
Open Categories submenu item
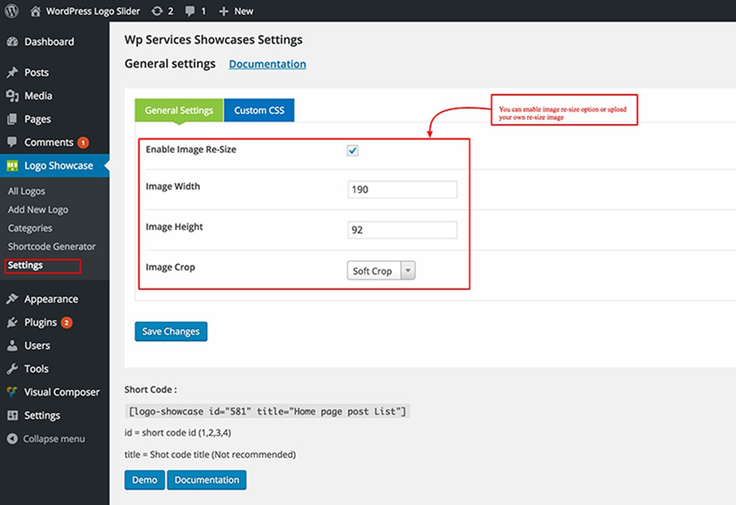coord(30,228)
